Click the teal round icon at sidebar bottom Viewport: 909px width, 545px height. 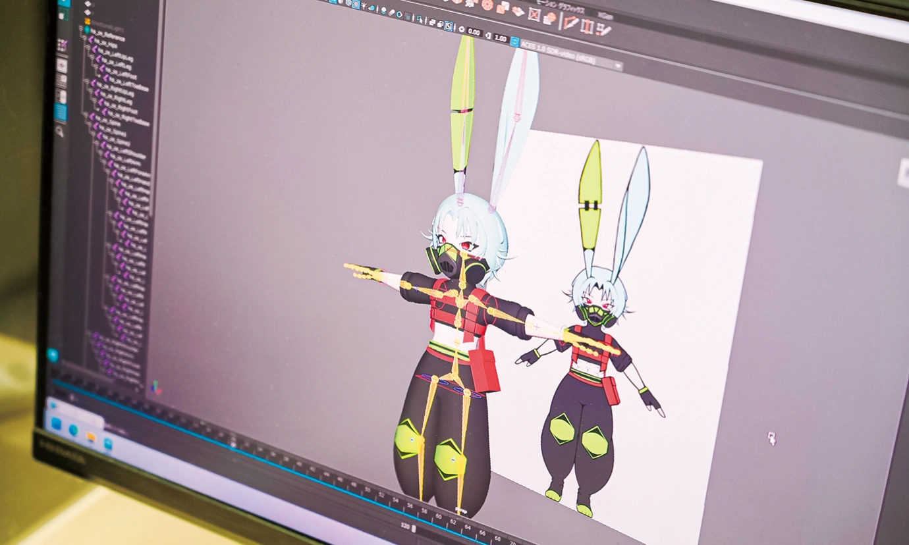coord(53,355)
